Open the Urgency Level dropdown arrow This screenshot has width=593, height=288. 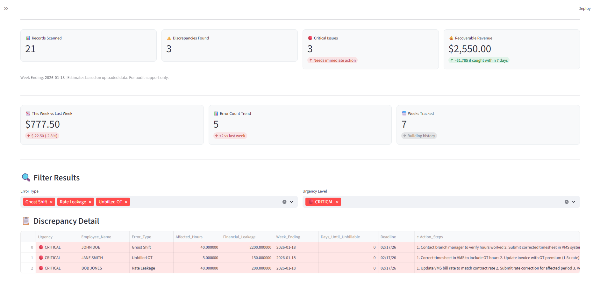point(574,202)
